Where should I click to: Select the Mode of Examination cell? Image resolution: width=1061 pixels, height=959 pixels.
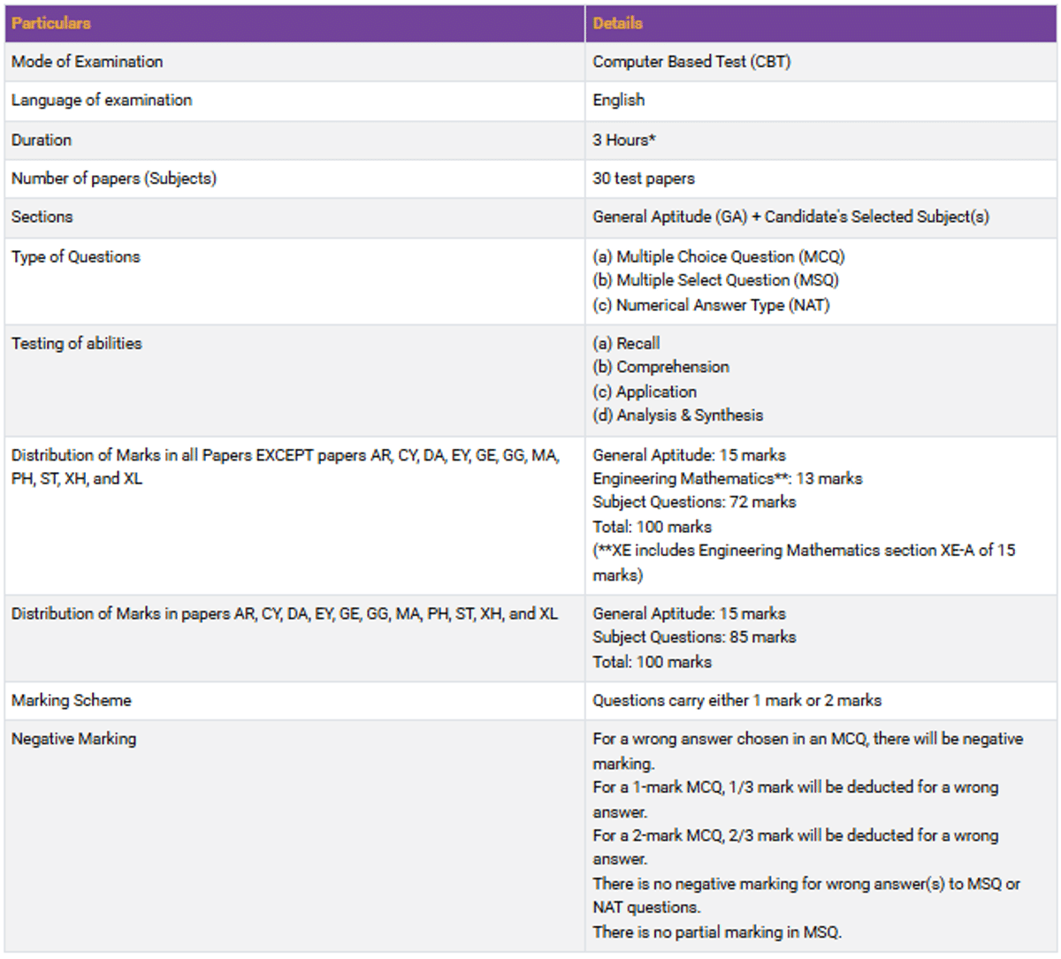click(x=88, y=62)
